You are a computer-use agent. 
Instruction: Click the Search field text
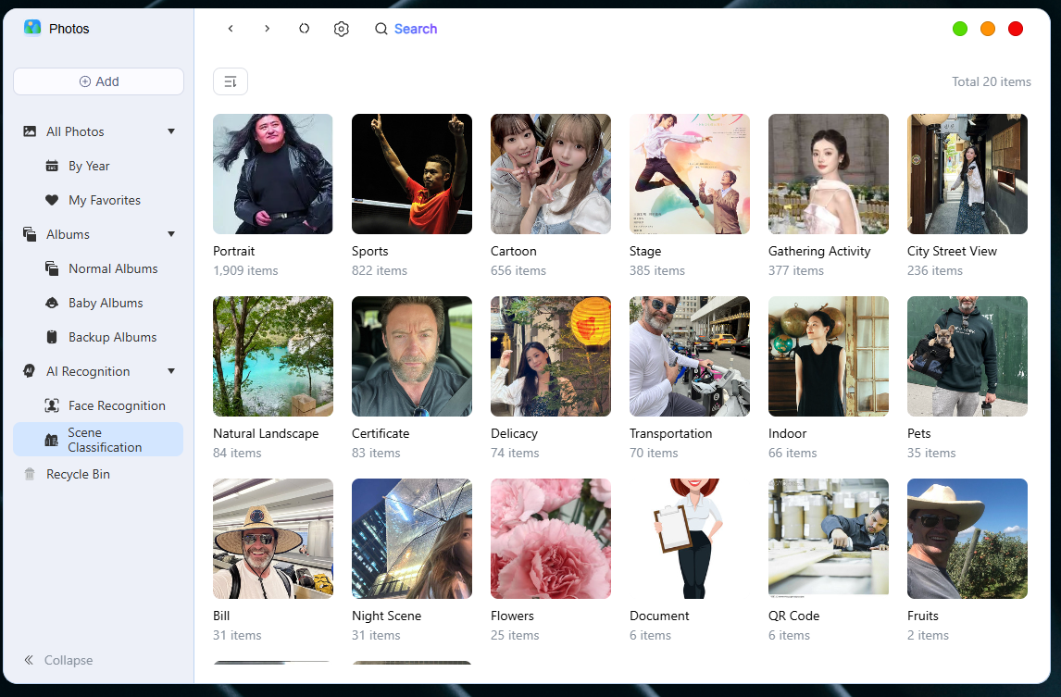[416, 29]
